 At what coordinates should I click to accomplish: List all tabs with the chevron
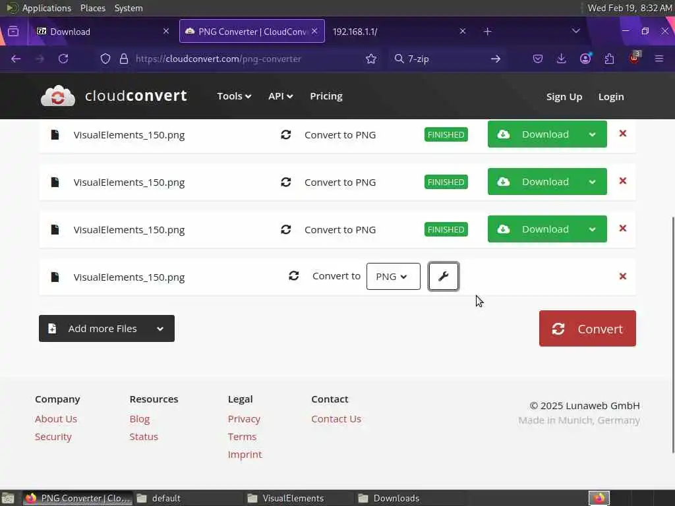click(x=576, y=31)
